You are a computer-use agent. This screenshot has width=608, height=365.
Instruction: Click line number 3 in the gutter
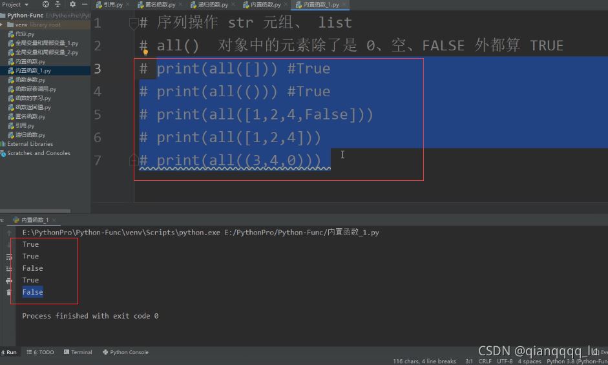pyautogui.click(x=98, y=68)
